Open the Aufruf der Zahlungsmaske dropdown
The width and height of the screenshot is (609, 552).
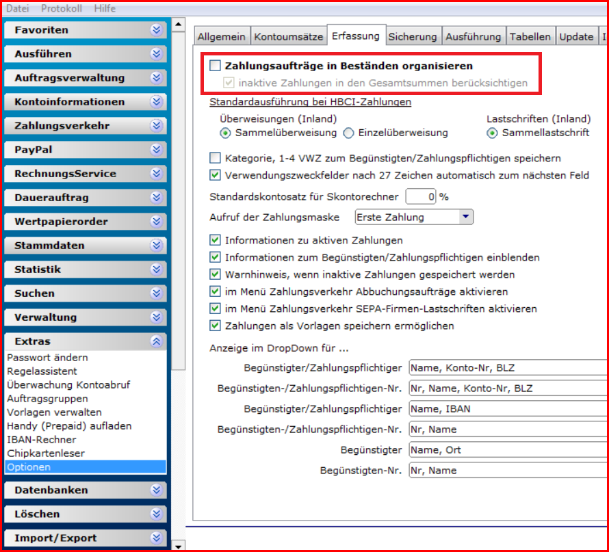pyautogui.click(x=465, y=217)
